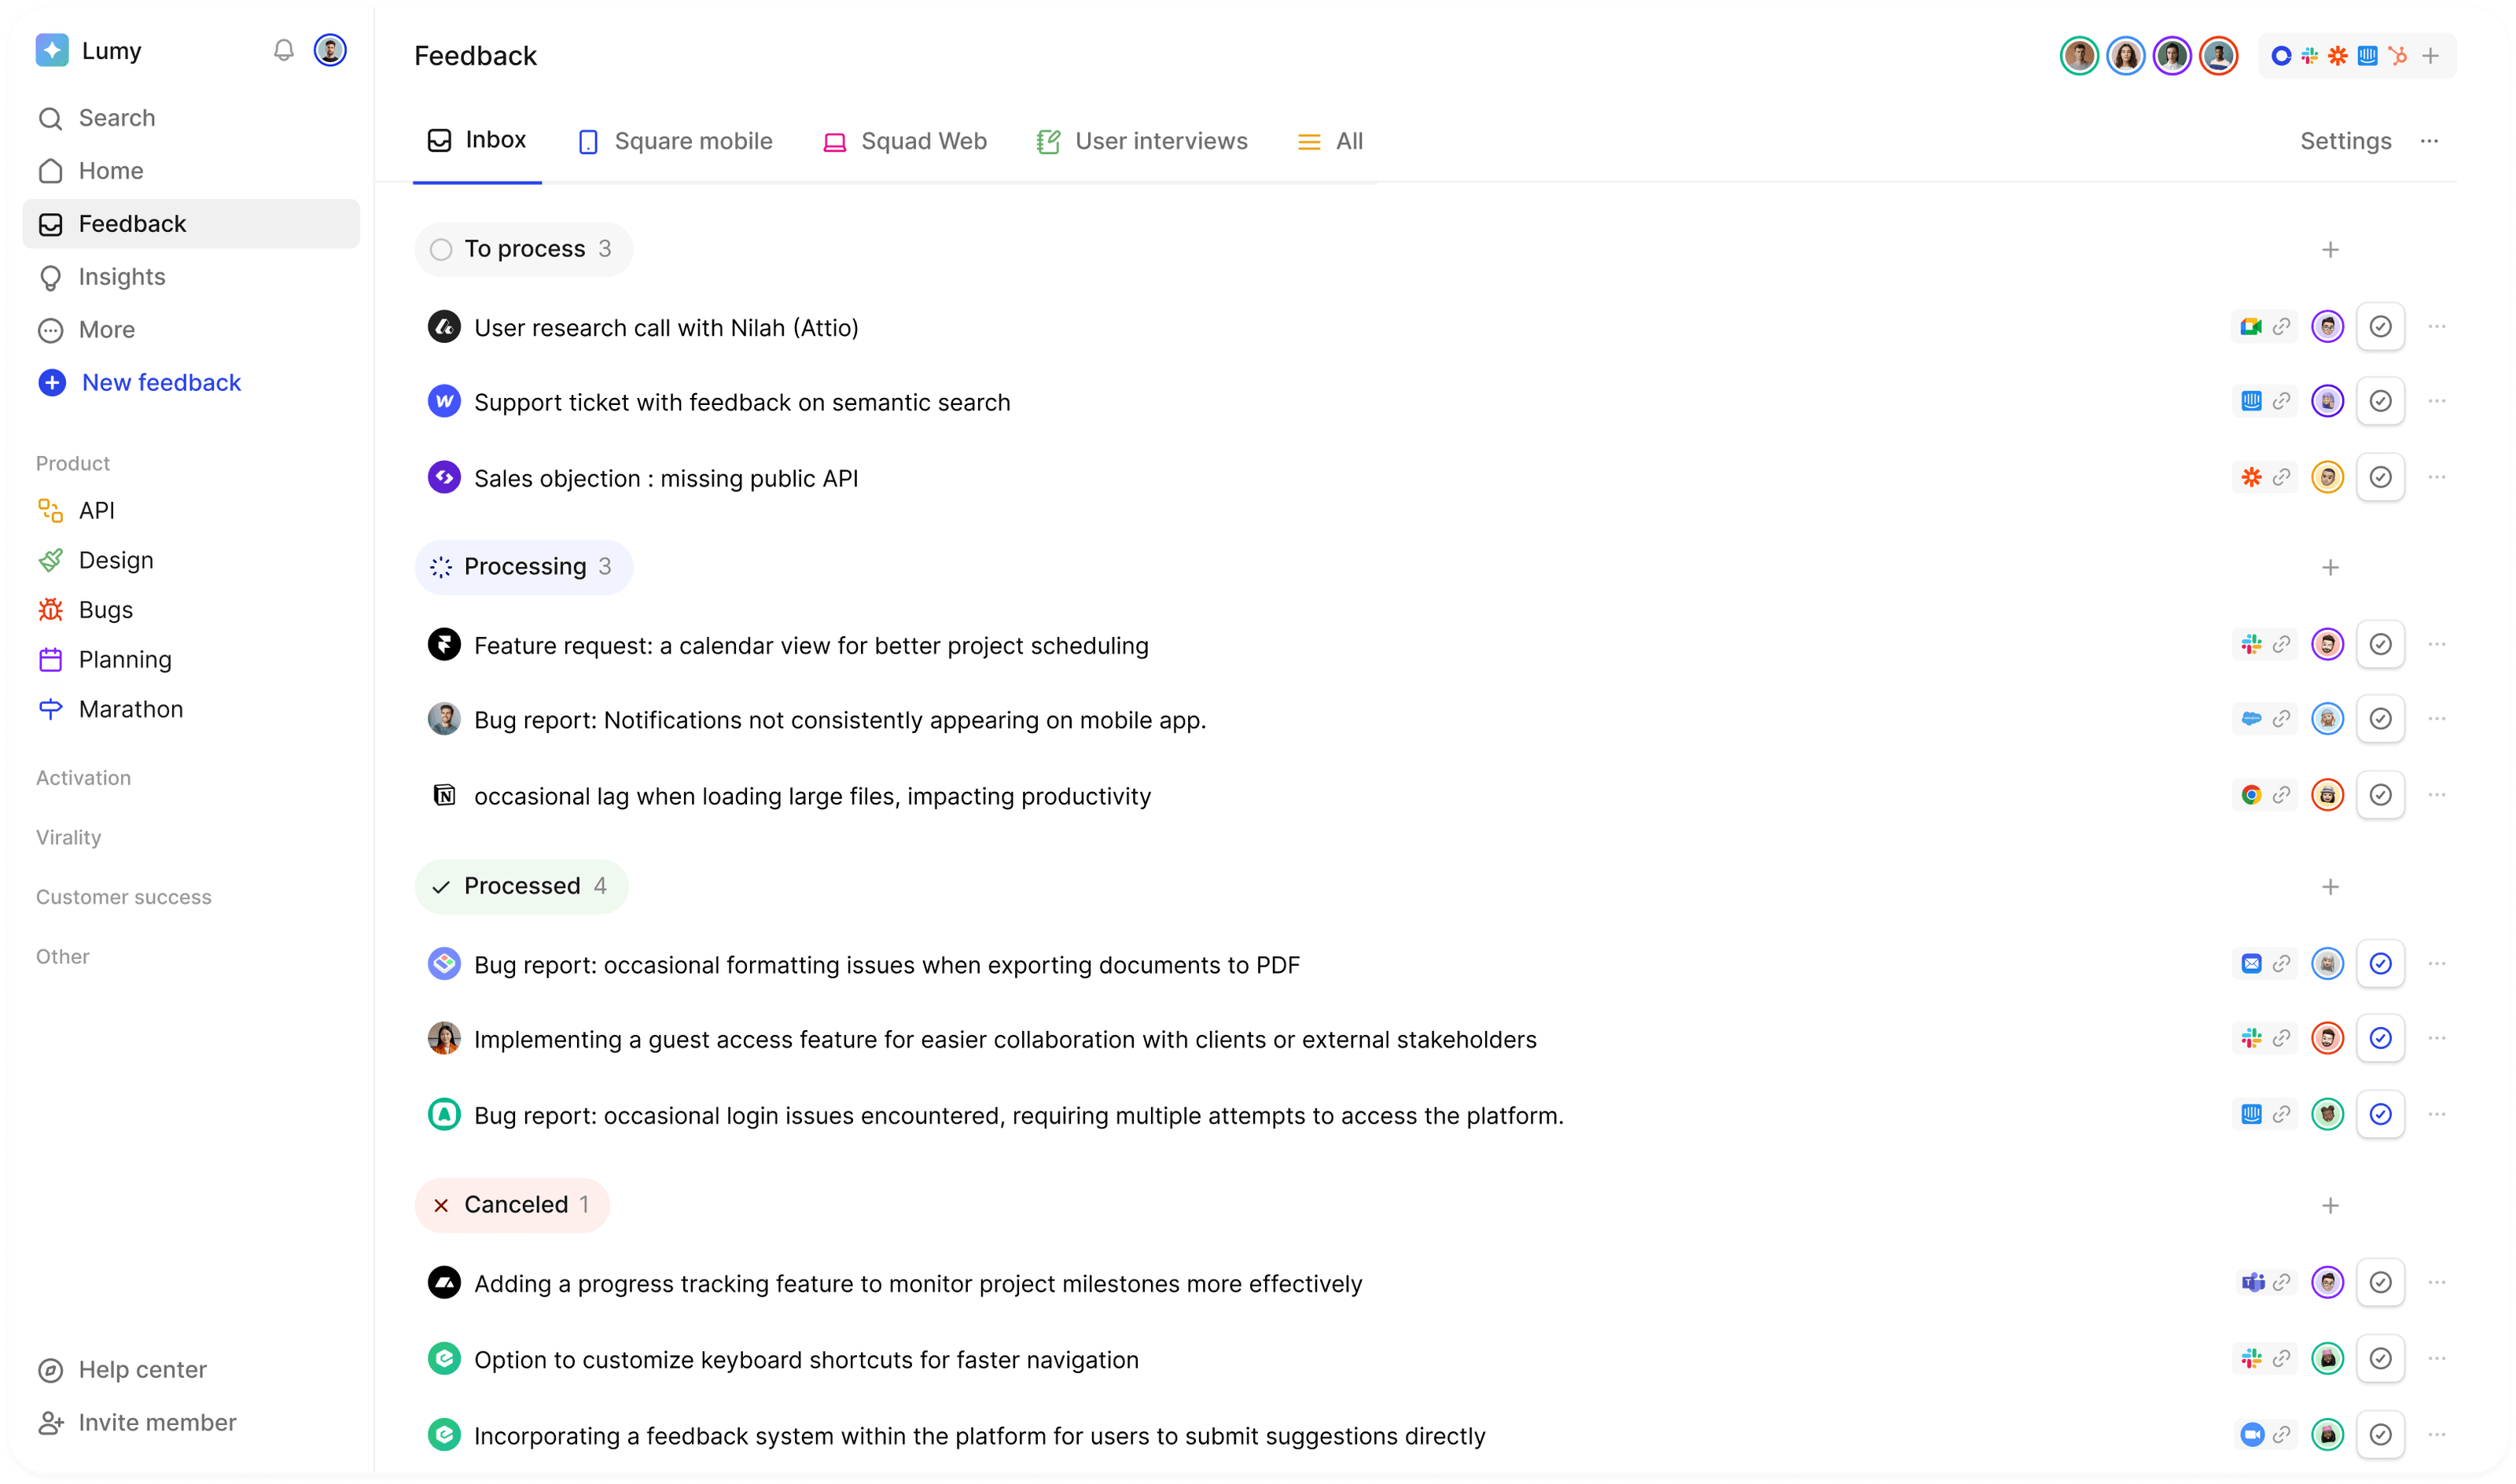
Task: Open link icon for Sales objection row
Action: (x=2281, y=478)
